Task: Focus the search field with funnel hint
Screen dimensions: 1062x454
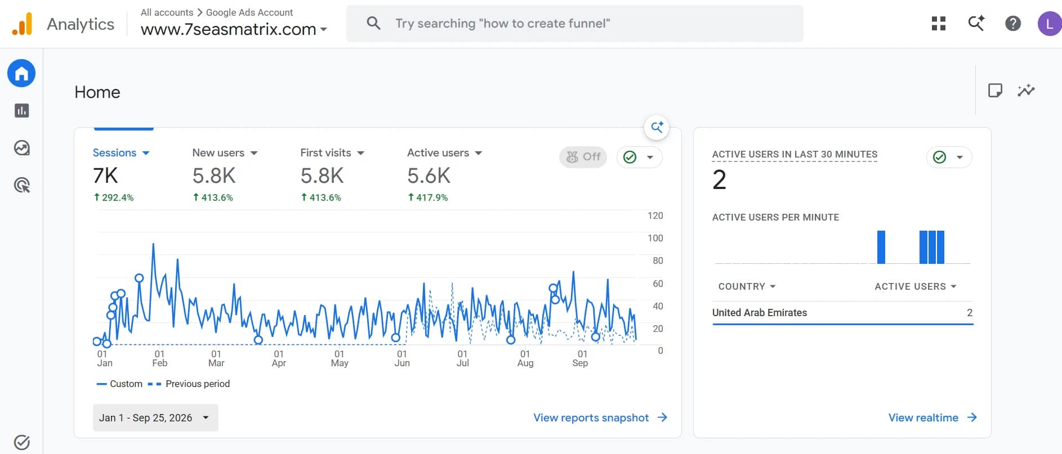Action: click(x=574, y=24)
